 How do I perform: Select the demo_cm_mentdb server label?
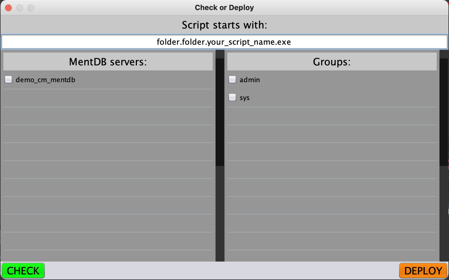(x=45, y=80)
